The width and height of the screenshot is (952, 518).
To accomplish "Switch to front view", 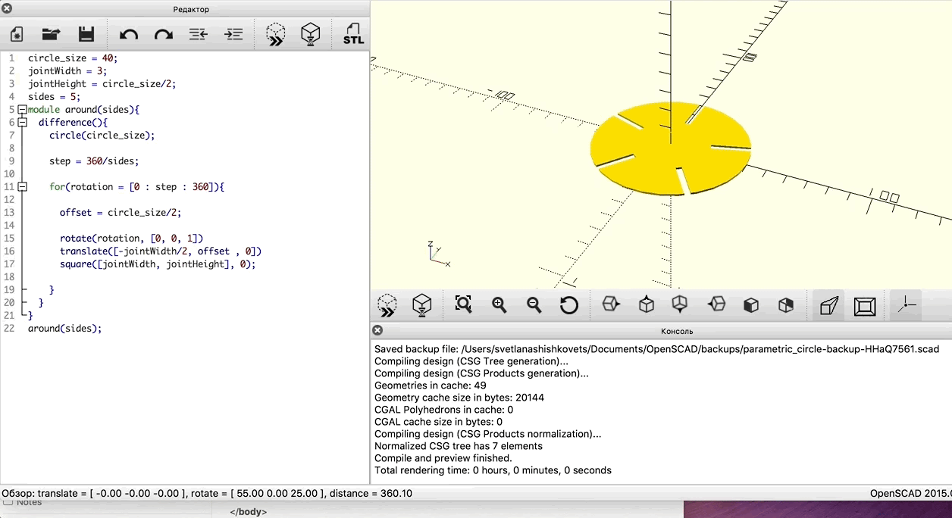I will 751,305.
